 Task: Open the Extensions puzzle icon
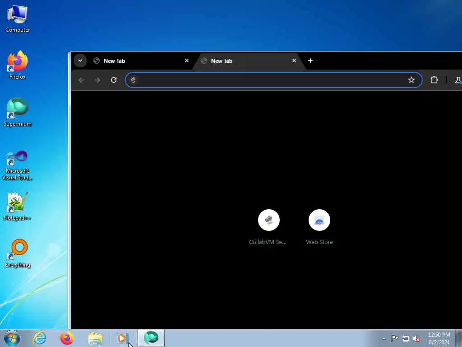click(434, 80)
